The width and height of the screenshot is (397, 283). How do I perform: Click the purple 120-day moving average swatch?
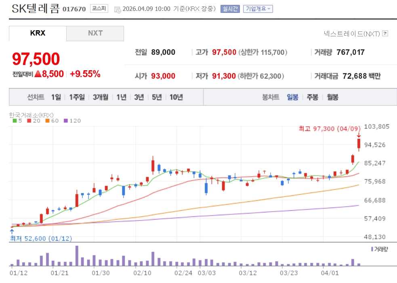pyautogui.click(x=66, y=121)
